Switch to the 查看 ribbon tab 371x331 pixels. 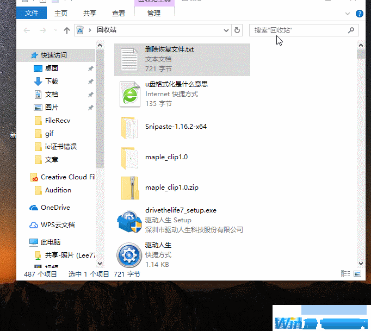(x=118, y=13)
